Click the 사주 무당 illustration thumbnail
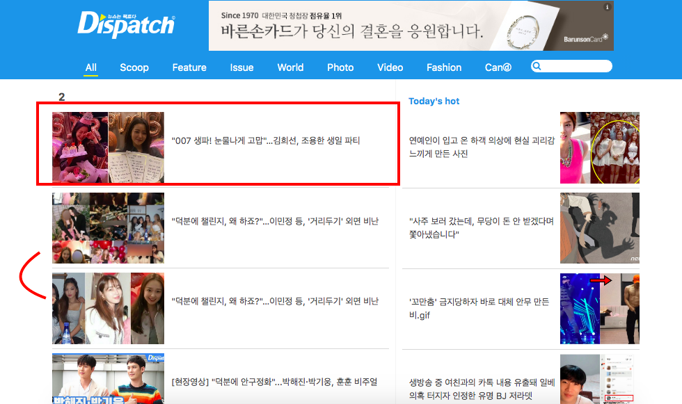The image size is (682, 404). point(600,228)
